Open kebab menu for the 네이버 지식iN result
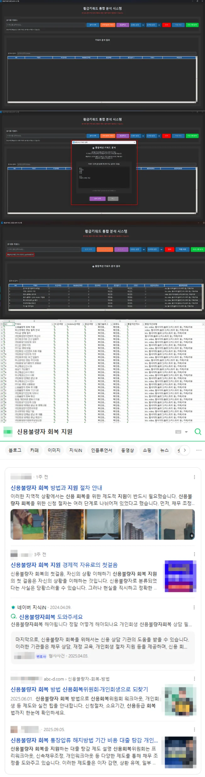Viewport: 205px width, 777px height. pyautogui.click(x=194, y=607)
